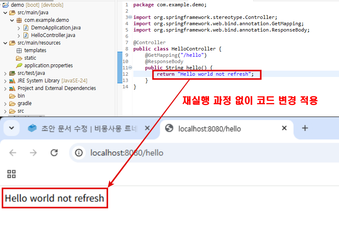The width and height of the screenshot is (339, 238).
Task: Collapse the import block at line 3
Action: pos(130,18)
